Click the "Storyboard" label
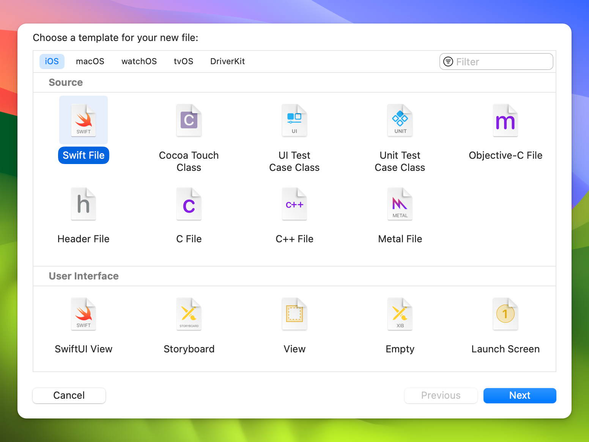The image size is (589, 442). pos(189,349)
